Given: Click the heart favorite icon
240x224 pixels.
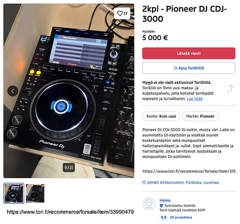Looking at the screenshot, I should [120, 13].
